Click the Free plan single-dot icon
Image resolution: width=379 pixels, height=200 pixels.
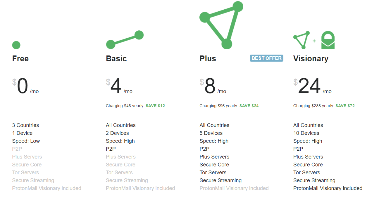click(16, 45)
